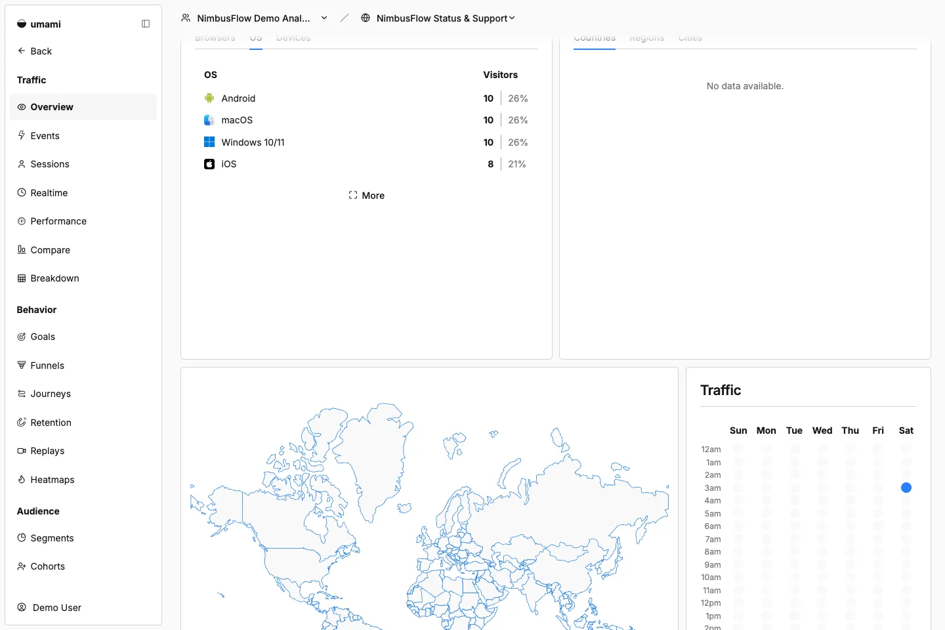Click the Sessions person icon

pyautogui.click(x=22, y=164)
